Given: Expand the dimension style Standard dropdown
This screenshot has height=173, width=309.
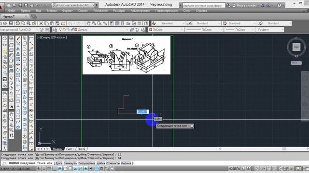Looking at the screenshot, I should tap(219, 24).
